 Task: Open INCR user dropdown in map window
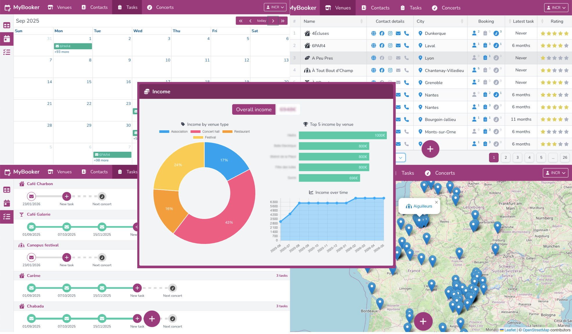(555, 173)
